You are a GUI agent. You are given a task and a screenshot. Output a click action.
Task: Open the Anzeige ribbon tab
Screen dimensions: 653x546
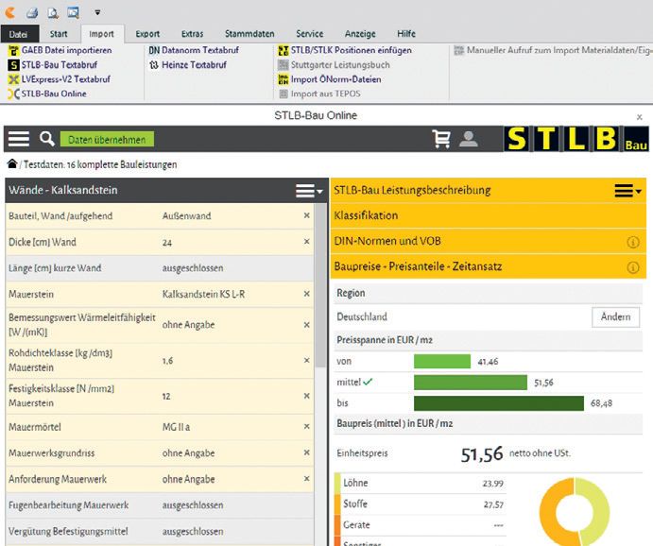(360, 34)
